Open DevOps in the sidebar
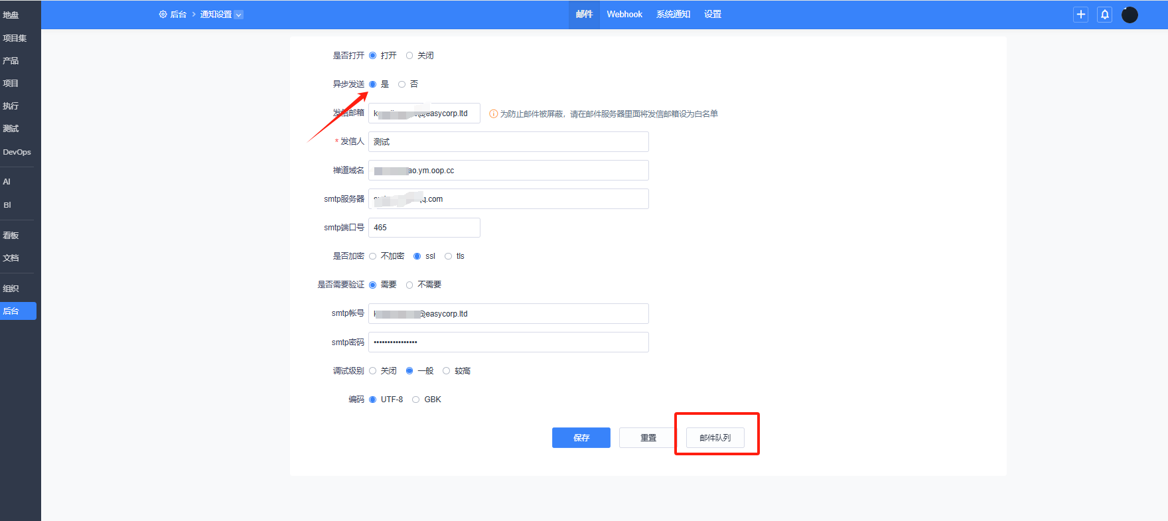The image size is (1168, 521). click(x=18, y=152)
